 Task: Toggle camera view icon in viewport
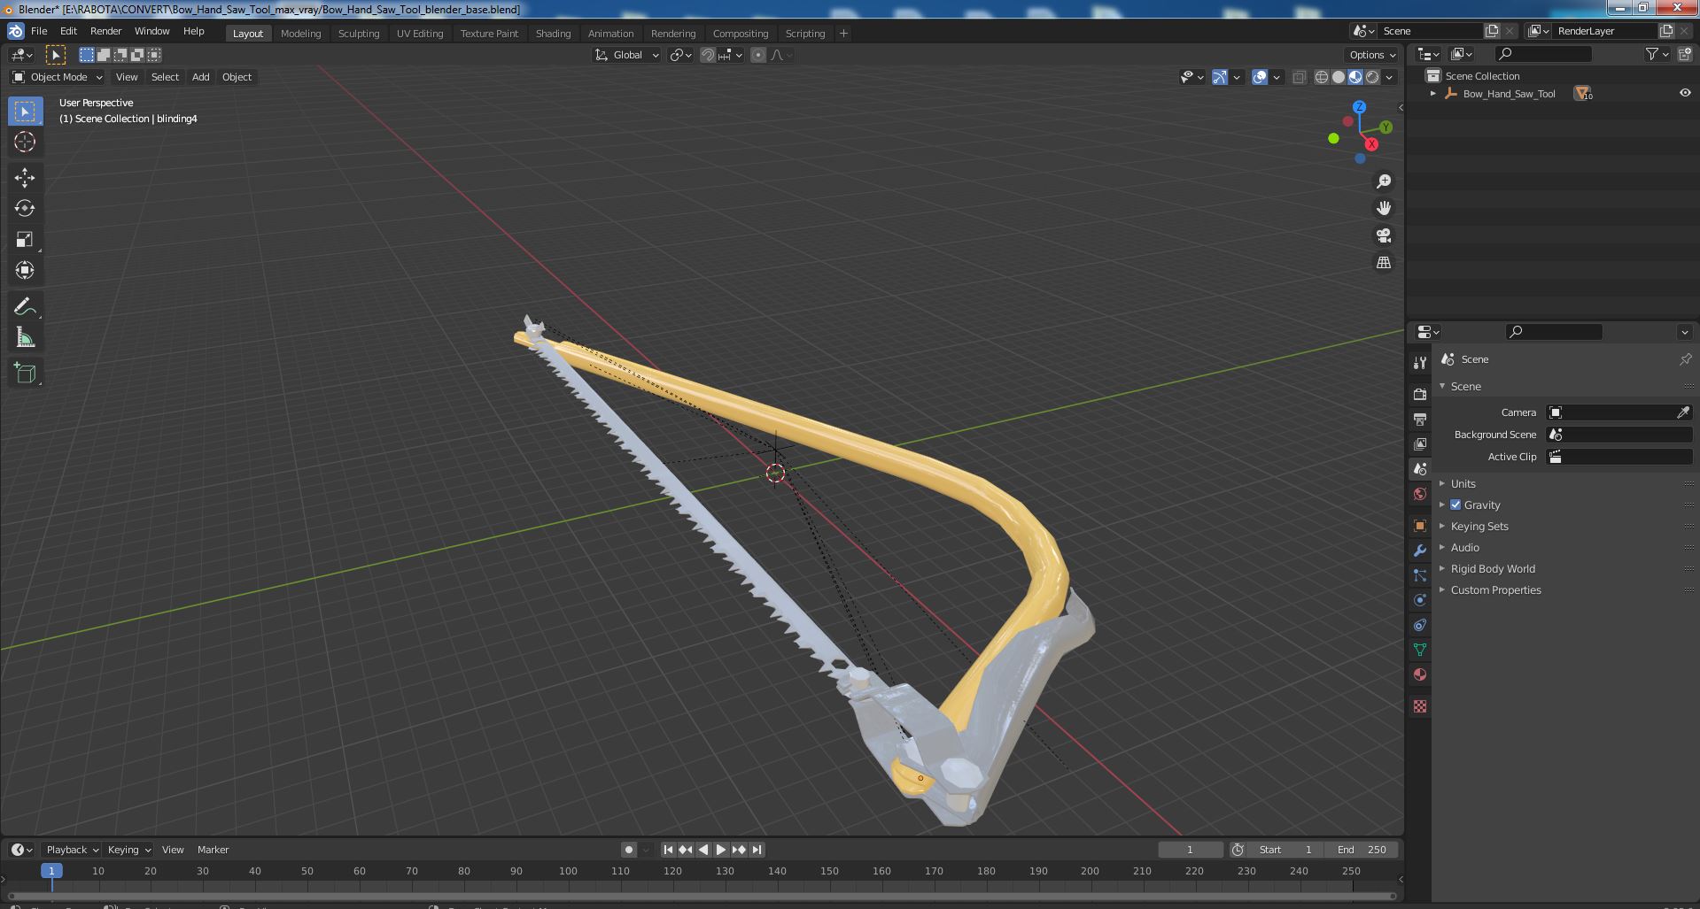[1383, 235]
